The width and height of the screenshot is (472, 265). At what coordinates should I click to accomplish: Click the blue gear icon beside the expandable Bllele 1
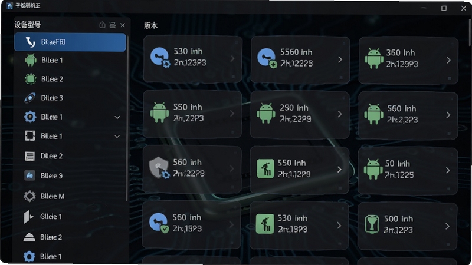[x=30, y=117]
